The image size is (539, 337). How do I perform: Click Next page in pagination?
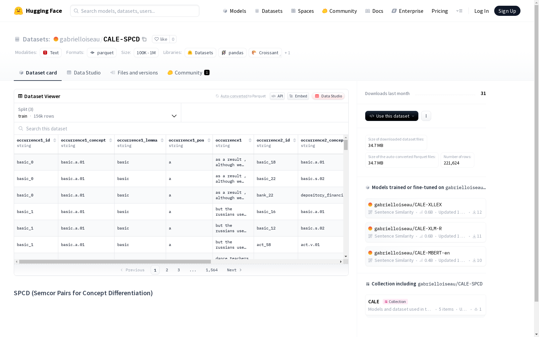[234, 270]
